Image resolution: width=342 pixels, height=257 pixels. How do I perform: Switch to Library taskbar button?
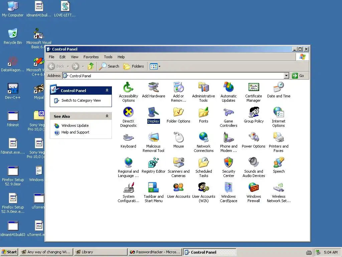100,252
